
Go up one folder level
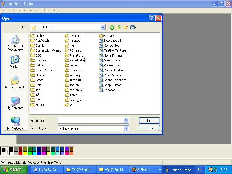(119, 27)
